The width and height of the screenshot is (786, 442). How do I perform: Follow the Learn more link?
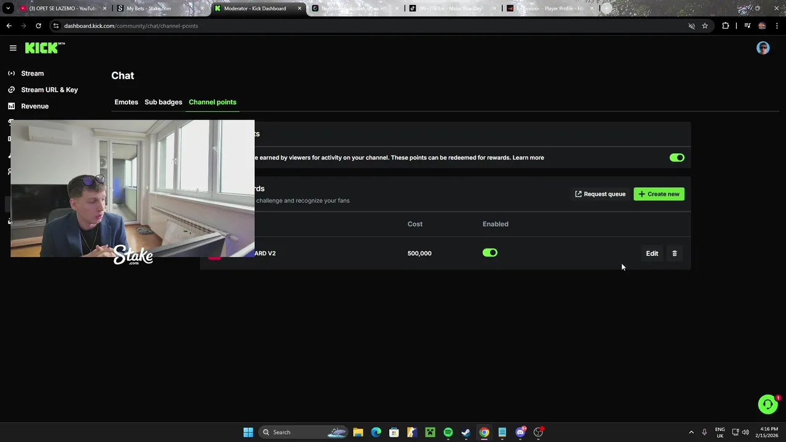[x=528, y=158]
